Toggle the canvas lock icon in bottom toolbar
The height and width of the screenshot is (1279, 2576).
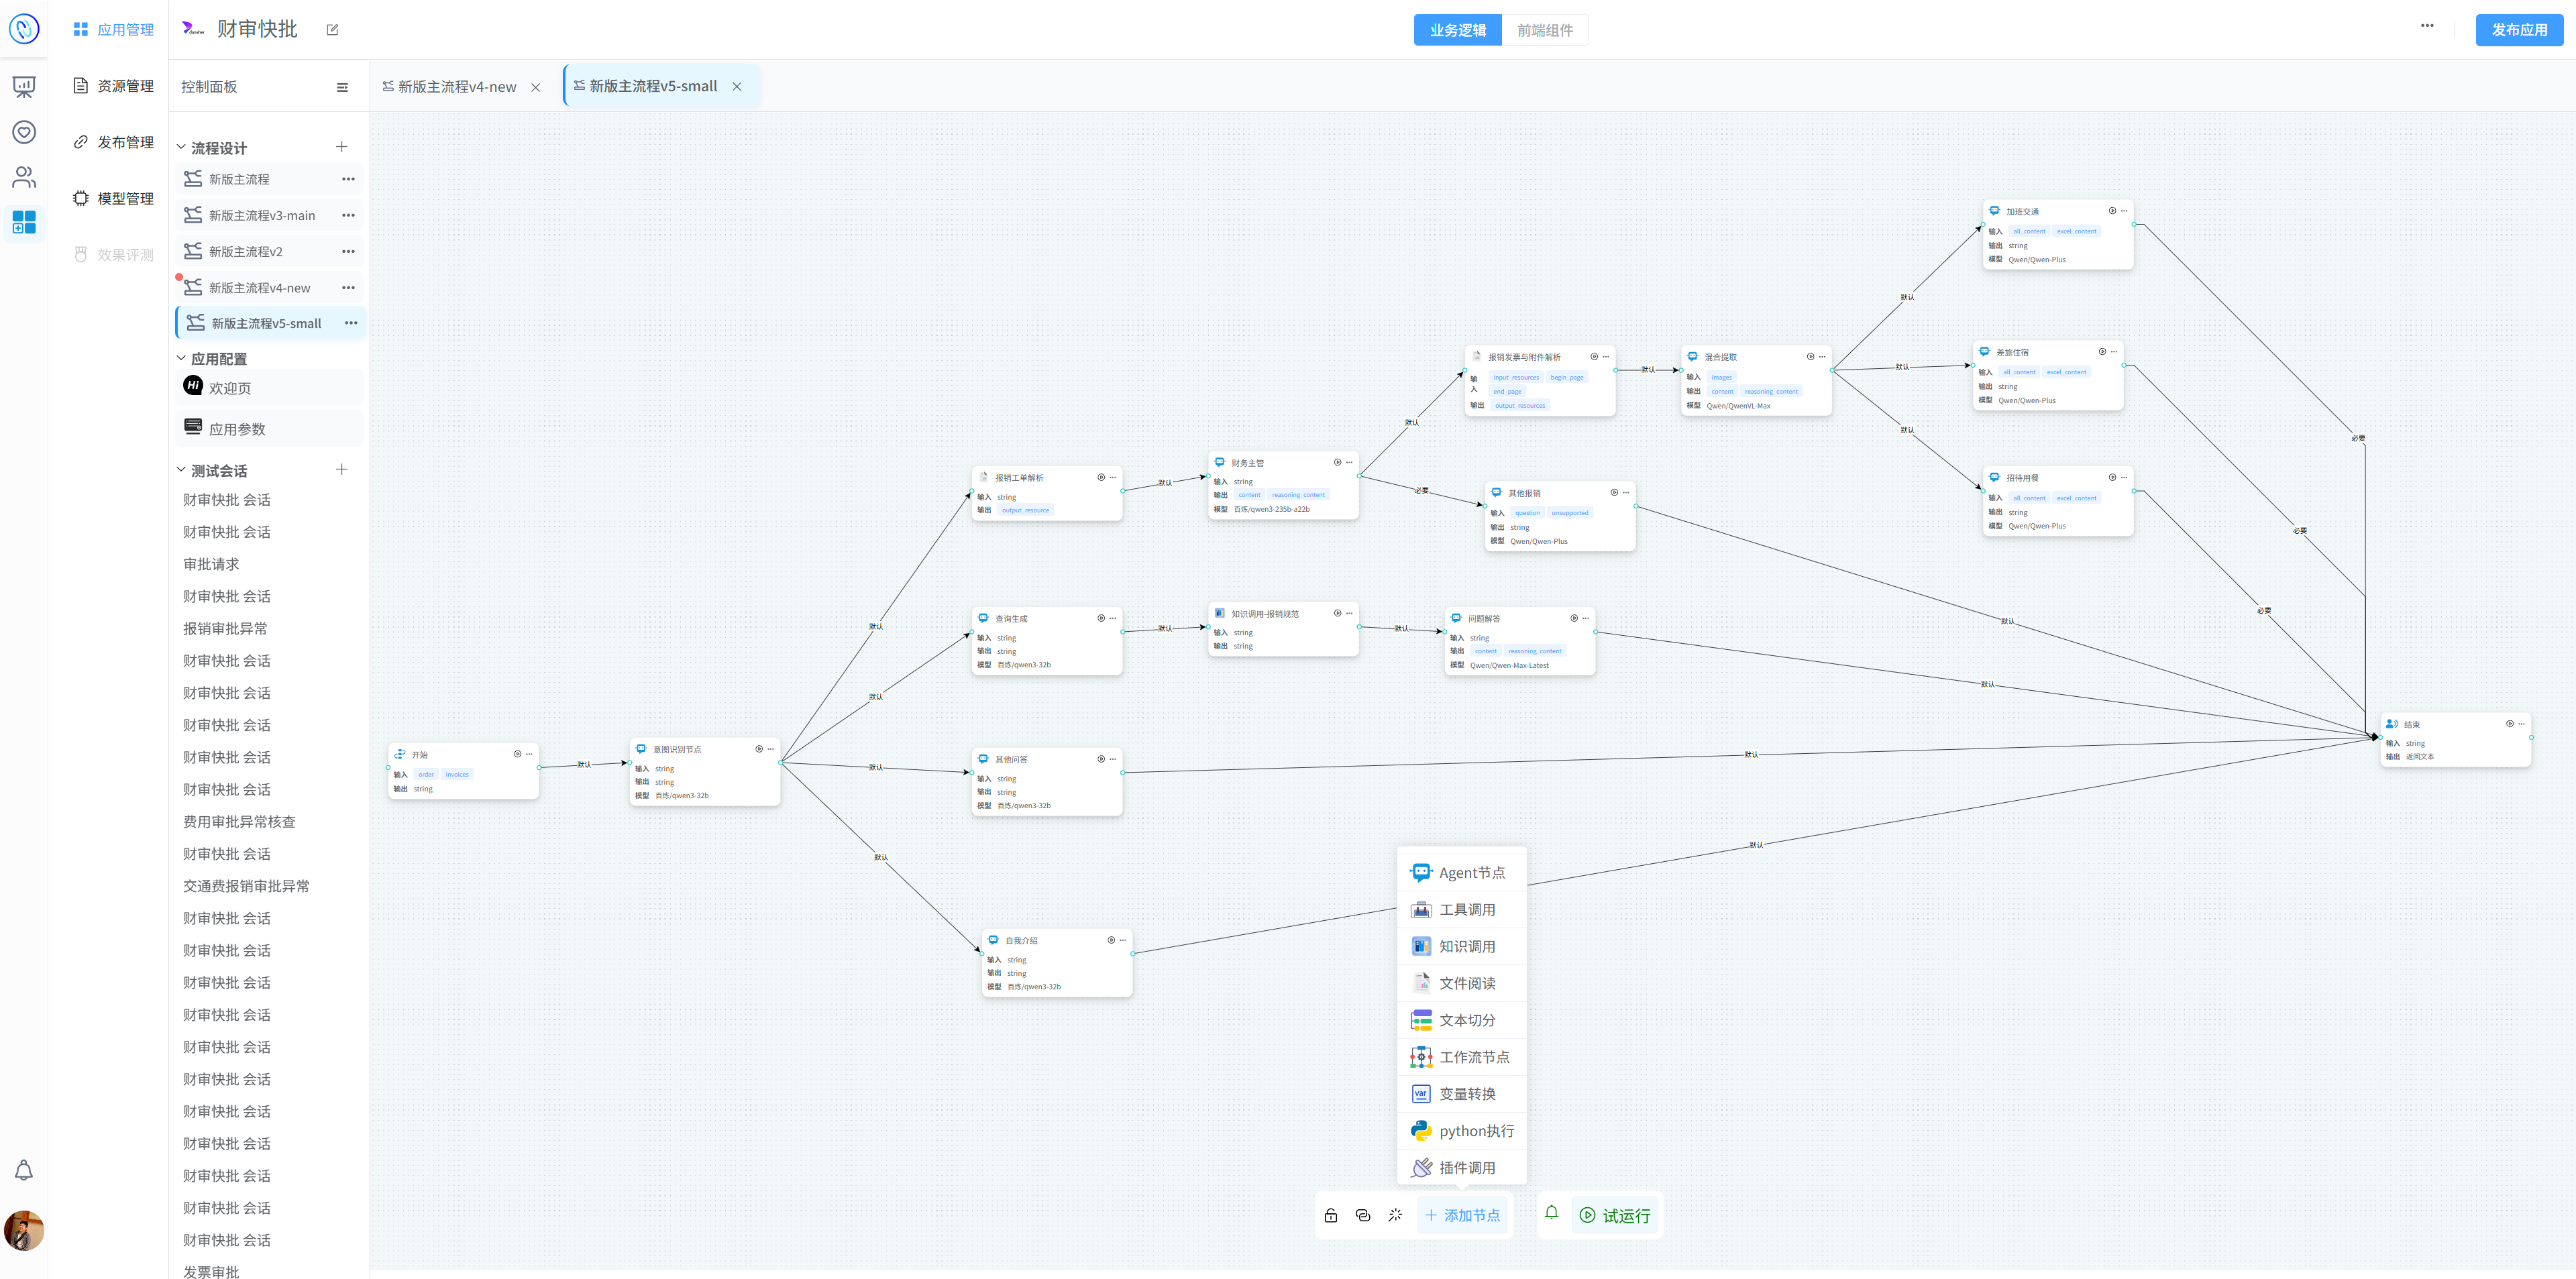pyautogui.click(x=1330, y=1215)
